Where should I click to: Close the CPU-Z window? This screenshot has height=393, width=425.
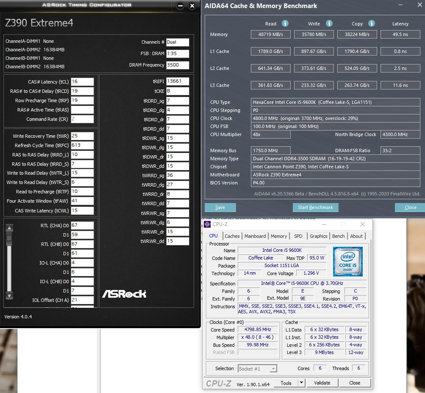tap(363, 224)
